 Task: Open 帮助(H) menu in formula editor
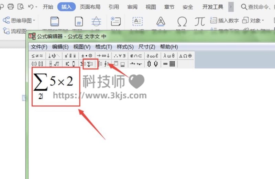tap(169, 47)
